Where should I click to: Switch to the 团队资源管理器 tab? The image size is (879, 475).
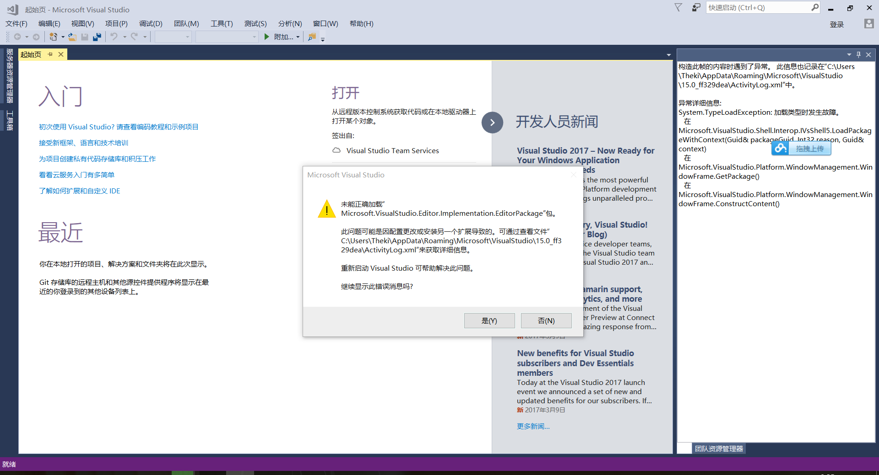coord(719,448)
